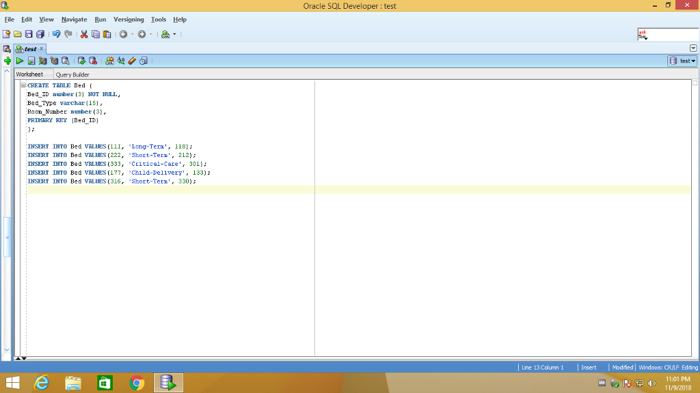Open the back navigation dropdown arrow
700x393 pixels.
pos(132,33)
